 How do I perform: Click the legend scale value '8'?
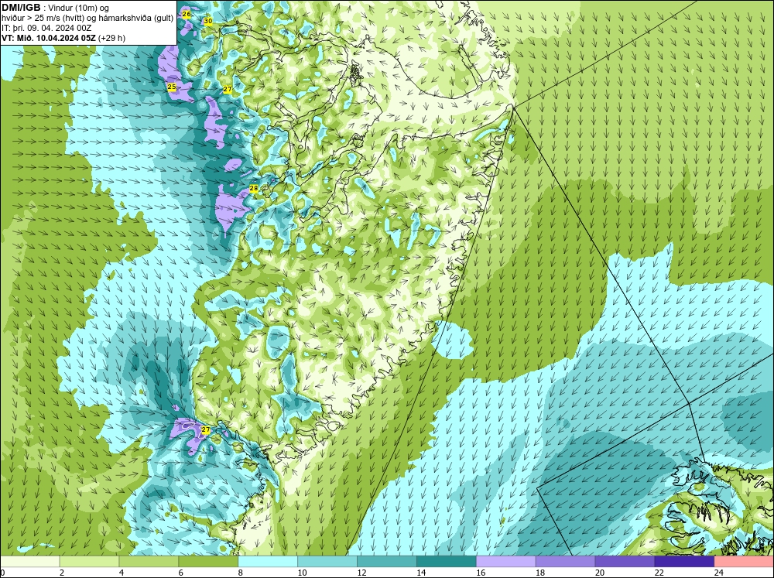coord(241,573)
